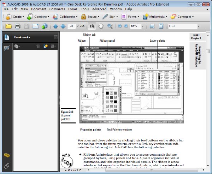212x174 pixels.
Task: Select the Marquee Zoom tool
Action: (x=110, y=26)
